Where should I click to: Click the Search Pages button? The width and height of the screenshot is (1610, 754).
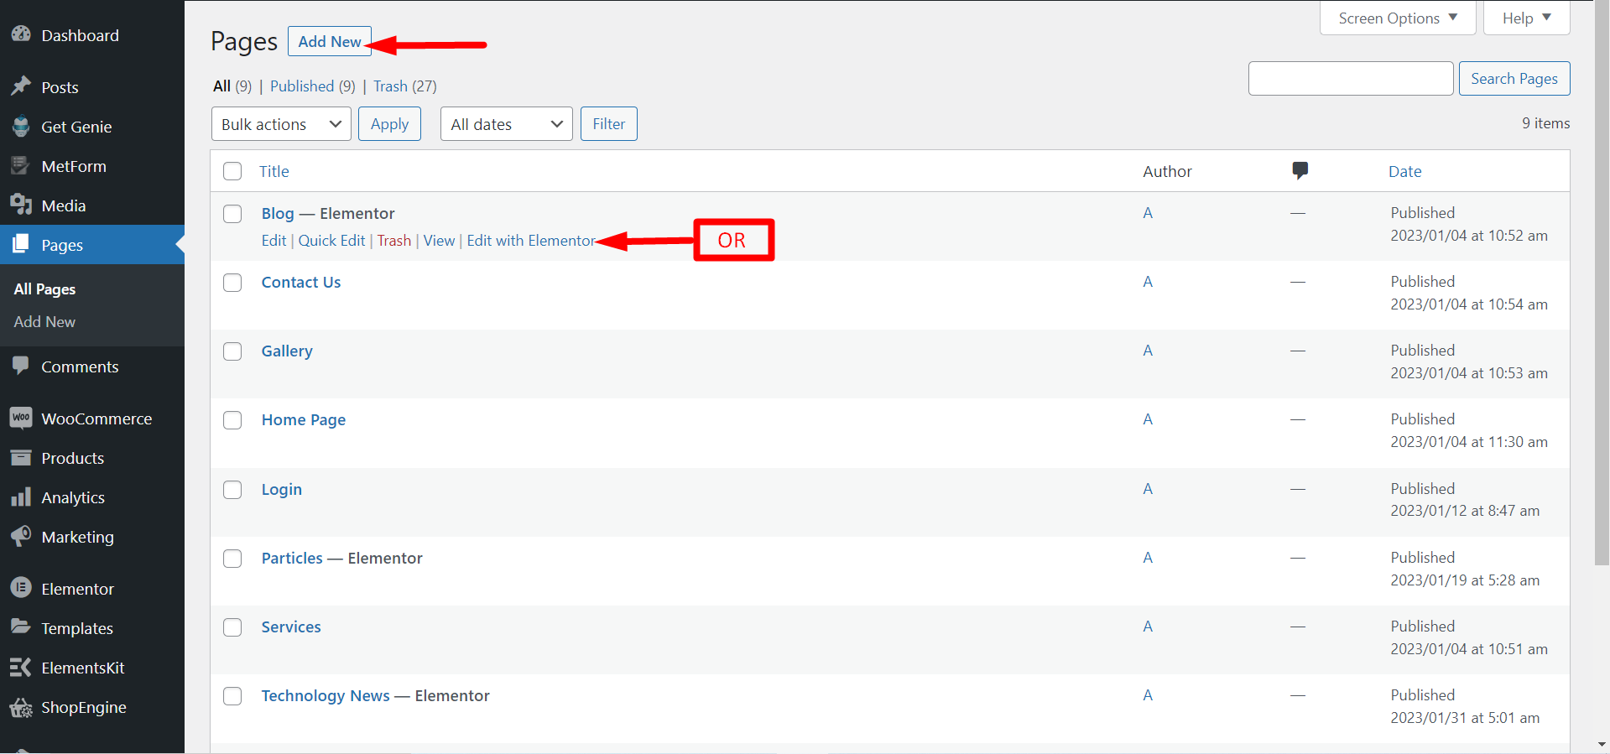(1514, 78)
